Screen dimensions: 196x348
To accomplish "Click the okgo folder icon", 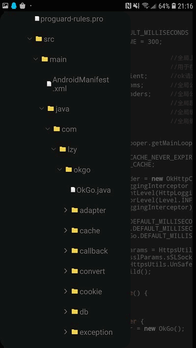I will tap(69, 169).
